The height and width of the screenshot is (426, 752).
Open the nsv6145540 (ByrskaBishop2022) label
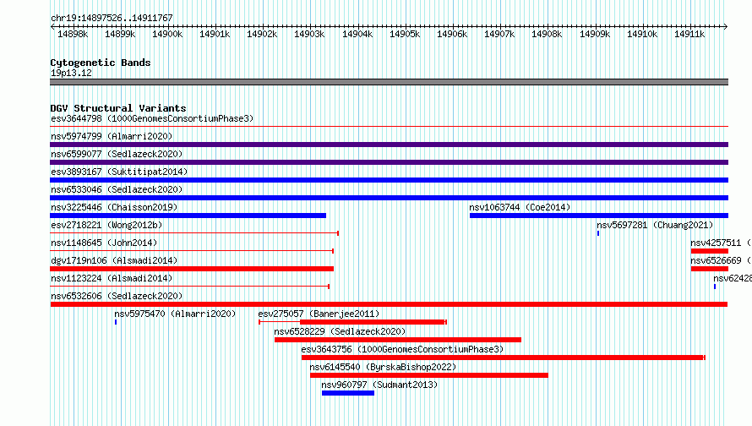pyautogui.click(x=383, y=367)
